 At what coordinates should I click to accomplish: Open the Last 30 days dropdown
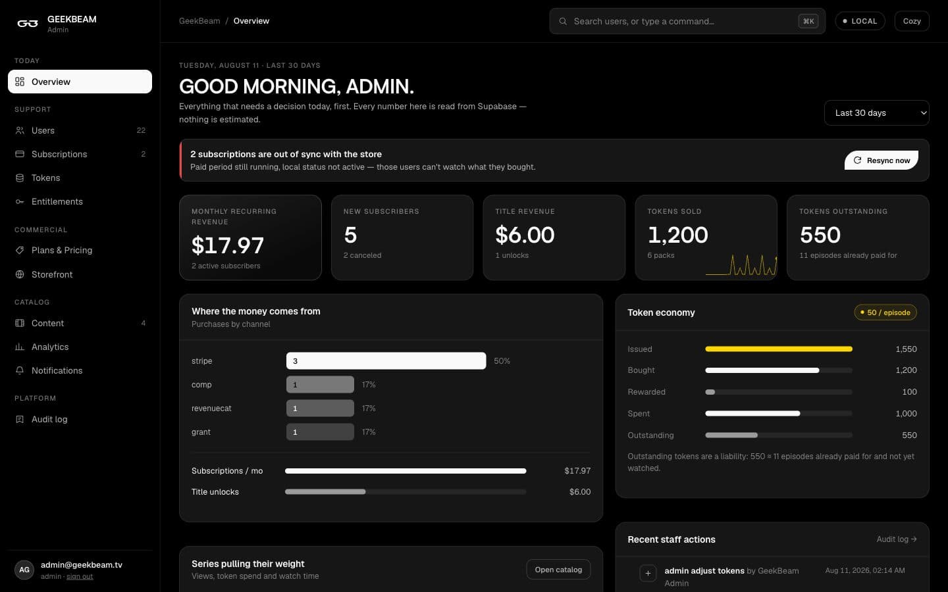point(876,112)
